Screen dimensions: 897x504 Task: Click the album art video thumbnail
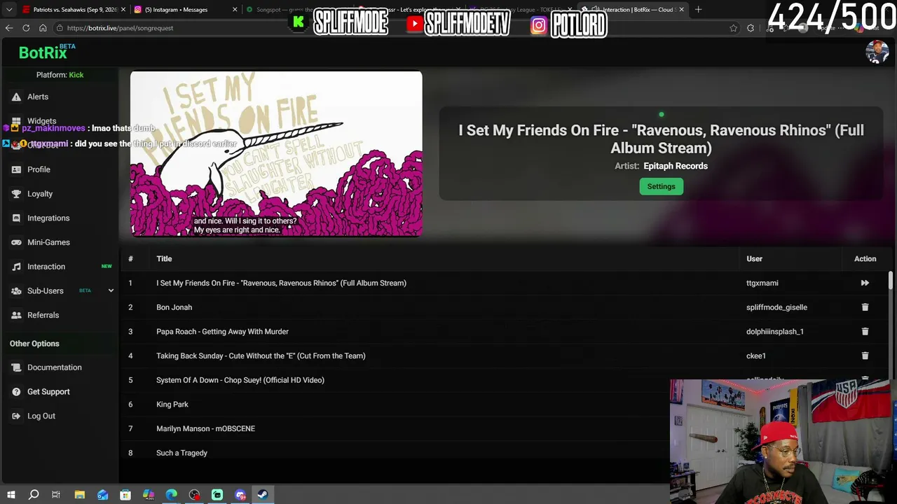276,154
